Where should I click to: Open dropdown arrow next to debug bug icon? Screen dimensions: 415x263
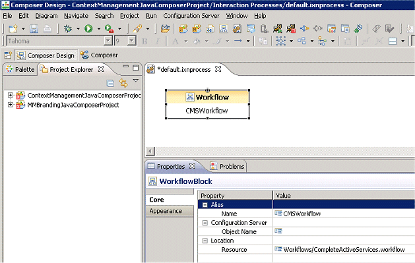click(78, 28)
